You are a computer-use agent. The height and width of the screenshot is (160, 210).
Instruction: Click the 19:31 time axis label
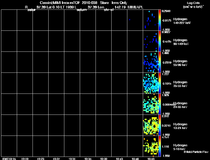[x=72, y=159]
